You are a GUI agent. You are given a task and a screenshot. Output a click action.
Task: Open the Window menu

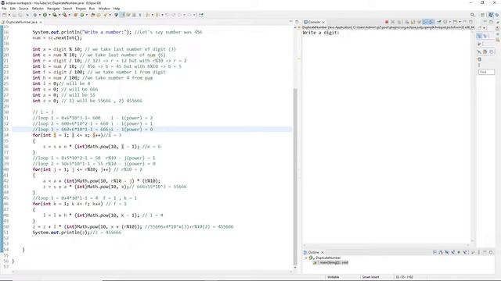tap(104, 9)
